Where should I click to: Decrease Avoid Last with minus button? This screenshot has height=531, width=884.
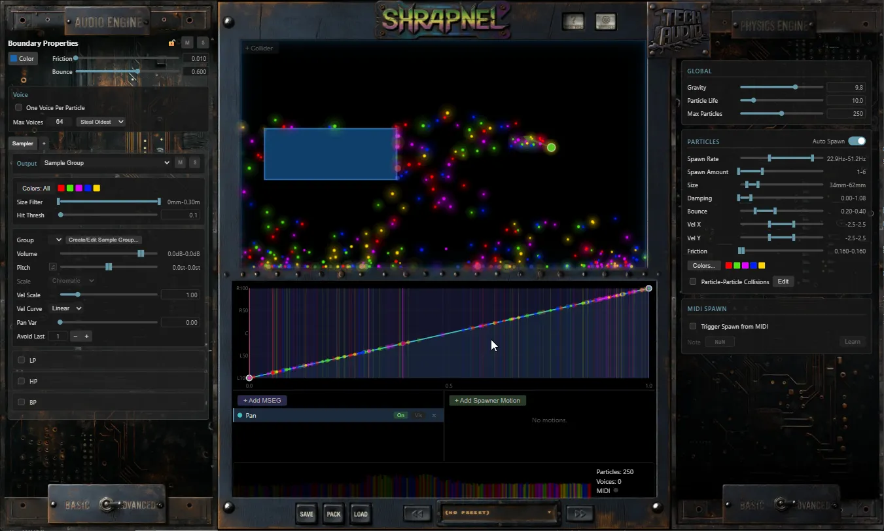tap(75, 336)
